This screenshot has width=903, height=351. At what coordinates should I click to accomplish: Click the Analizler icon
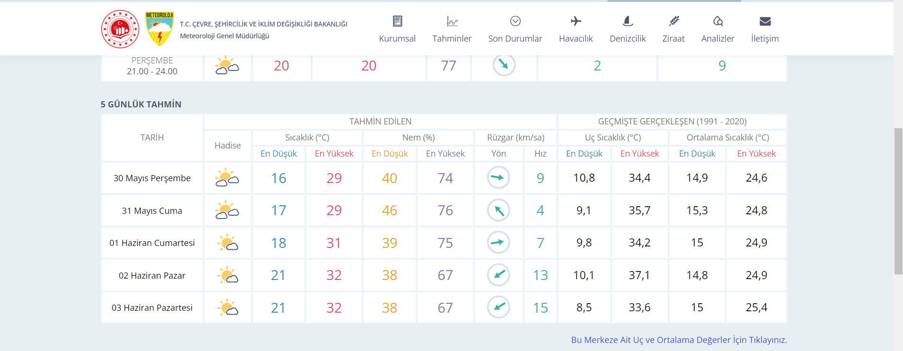(x=718, y=21)
